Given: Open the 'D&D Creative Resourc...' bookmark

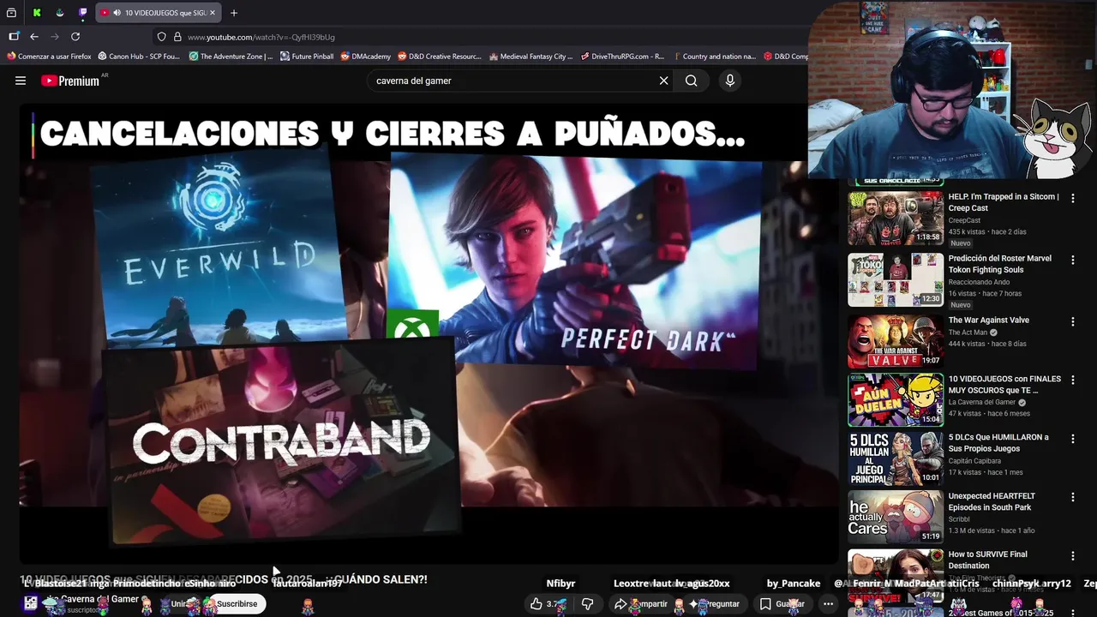Looking at the screenshot, I should coord(439,57).
